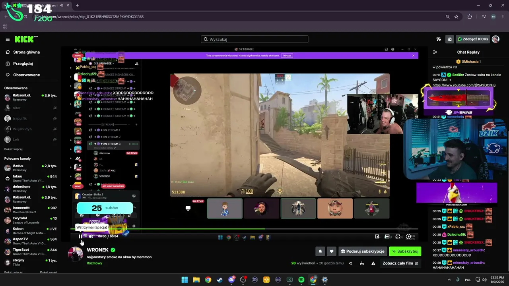This screenshot has height=286, width=509.
Task: Open File Explorer from taskbar
Action: [x=196, y=280]
